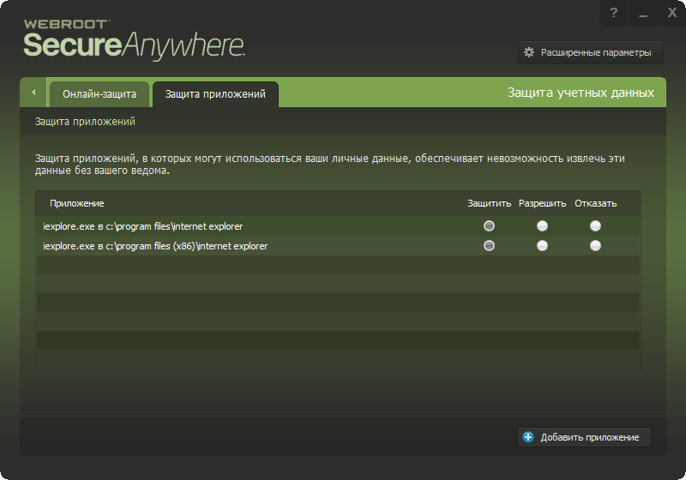This screenshot has height=480, width=686.
Task: Open the help question mark icon
Action: point(614,13)
